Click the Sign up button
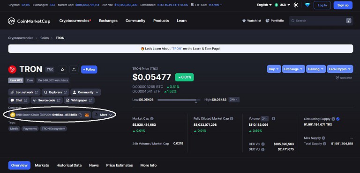This screenshot has height=173, width=360. [x=343, y=5]
